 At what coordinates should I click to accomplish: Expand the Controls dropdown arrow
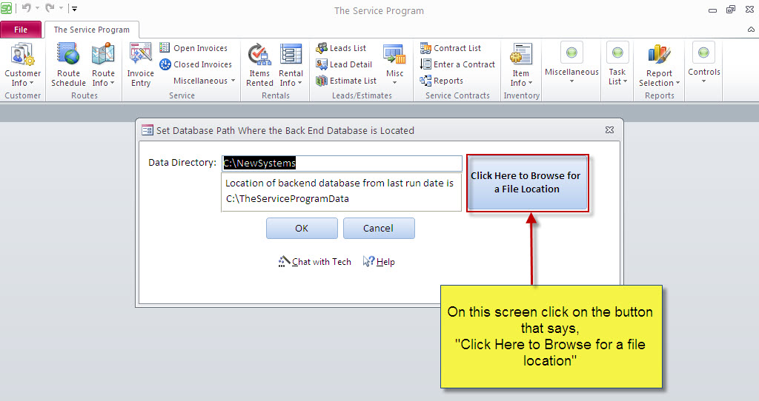pos(704,81)
